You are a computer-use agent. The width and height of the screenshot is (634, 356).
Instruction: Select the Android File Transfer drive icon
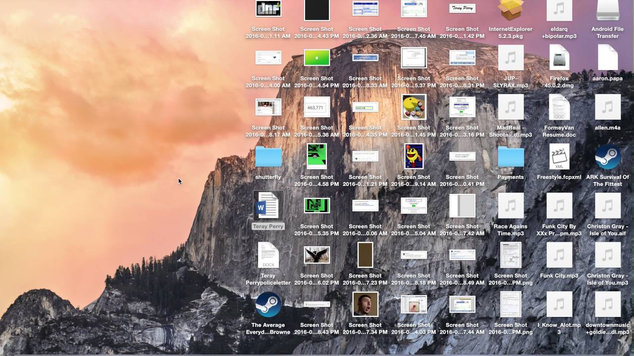(x=608, y=10)
